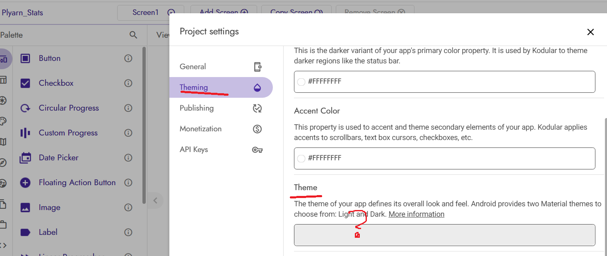The height and width of the screenshot is (256, 607).
Task: Go to the Publishing tab
Action: [x=221, y=108]
